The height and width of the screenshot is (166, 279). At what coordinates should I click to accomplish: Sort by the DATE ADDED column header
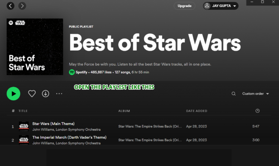click(x=197, y=111)
